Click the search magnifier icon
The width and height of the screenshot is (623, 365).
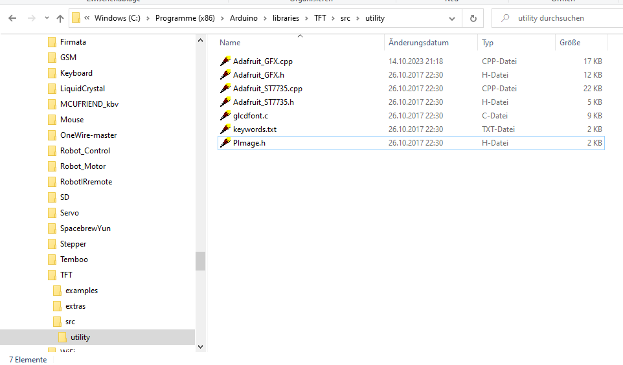click(505, 18)
